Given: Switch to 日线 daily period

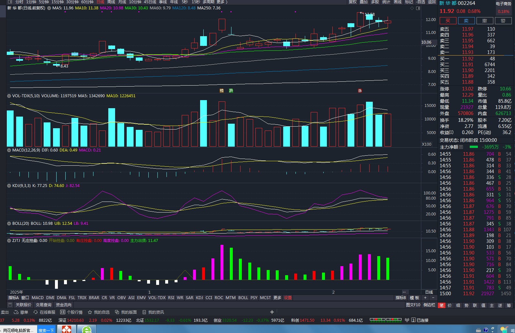Looking at the screenshot, I should click(x=101, y=2).
